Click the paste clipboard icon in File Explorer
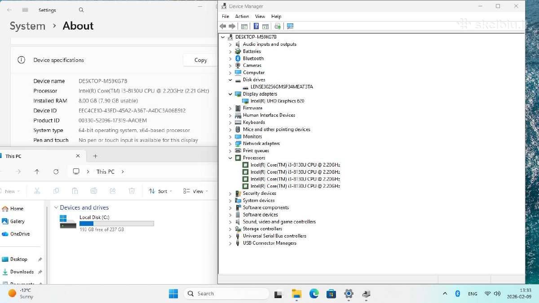The height and width of the screenshot is (303, 539). pos(75,191)
